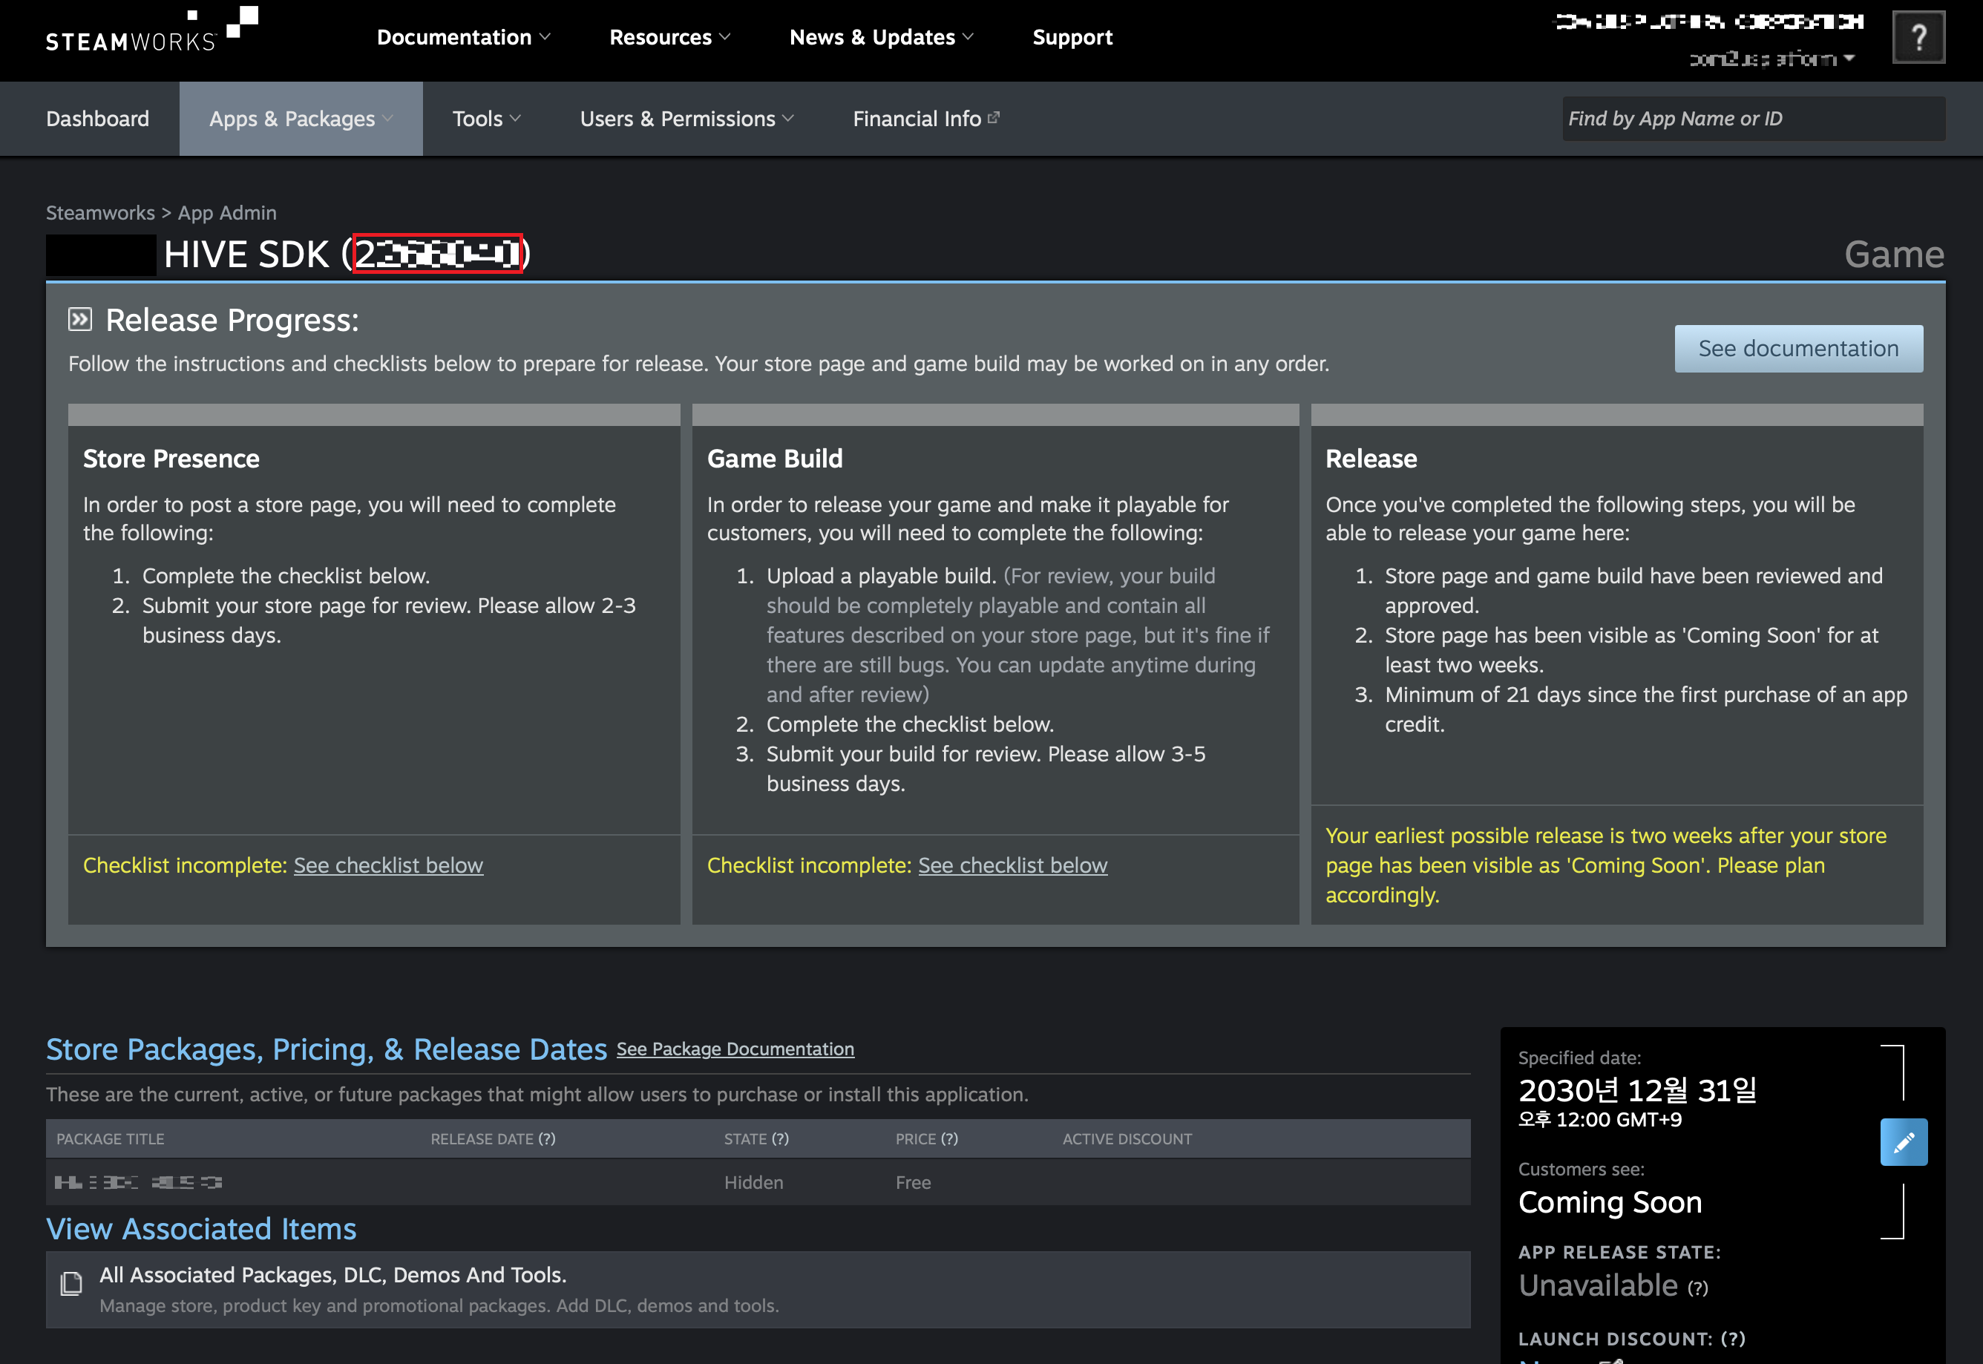Collapse Release Progress with double-arrow icon

[x=79, y=320]
